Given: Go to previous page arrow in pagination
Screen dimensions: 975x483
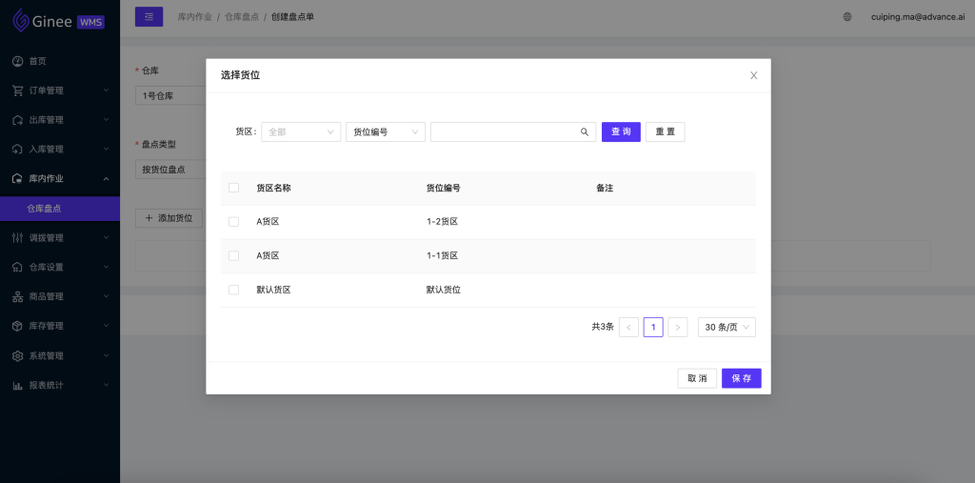Looking at the screenshot, I should pyautogui.click(x=628, y=328).
